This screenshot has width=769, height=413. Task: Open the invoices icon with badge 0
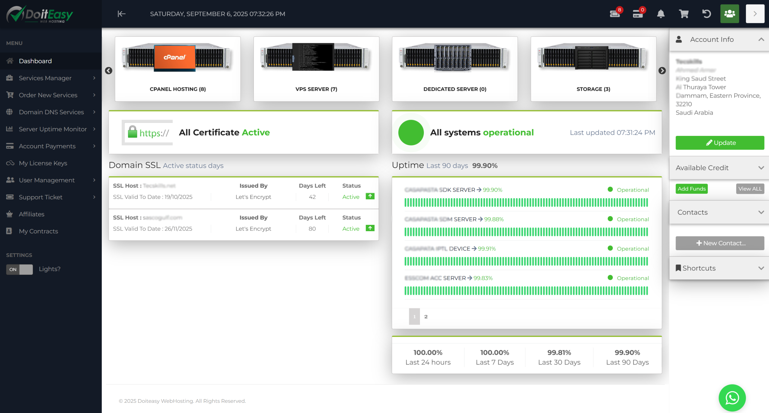pyautogui.click(x=638, y=14)
